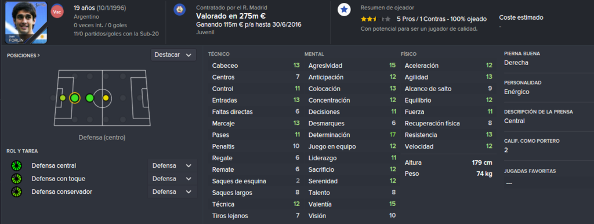The width and height of the screenshot is (594, 224).
Task: Click the scout report star icon
Action: point(344,10)
